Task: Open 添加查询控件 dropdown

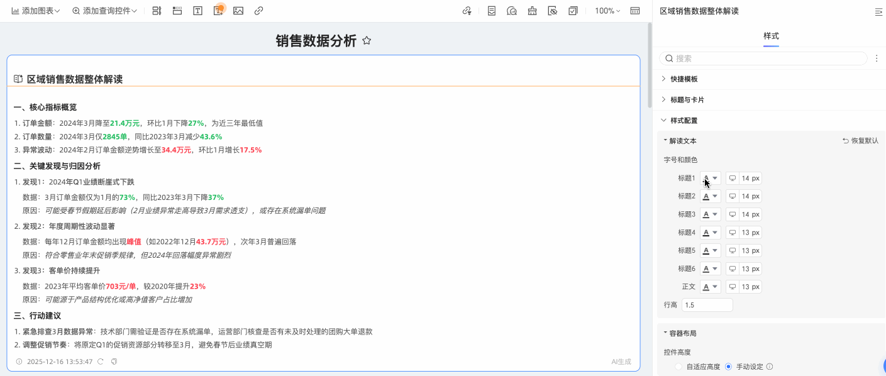Action: pyautogui.click(x=104, y=11)
